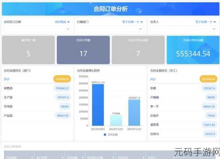This screenshot has width=220, height=159.
Task: Click the orange total badge in employee ranking
Action: click(208, 79)
